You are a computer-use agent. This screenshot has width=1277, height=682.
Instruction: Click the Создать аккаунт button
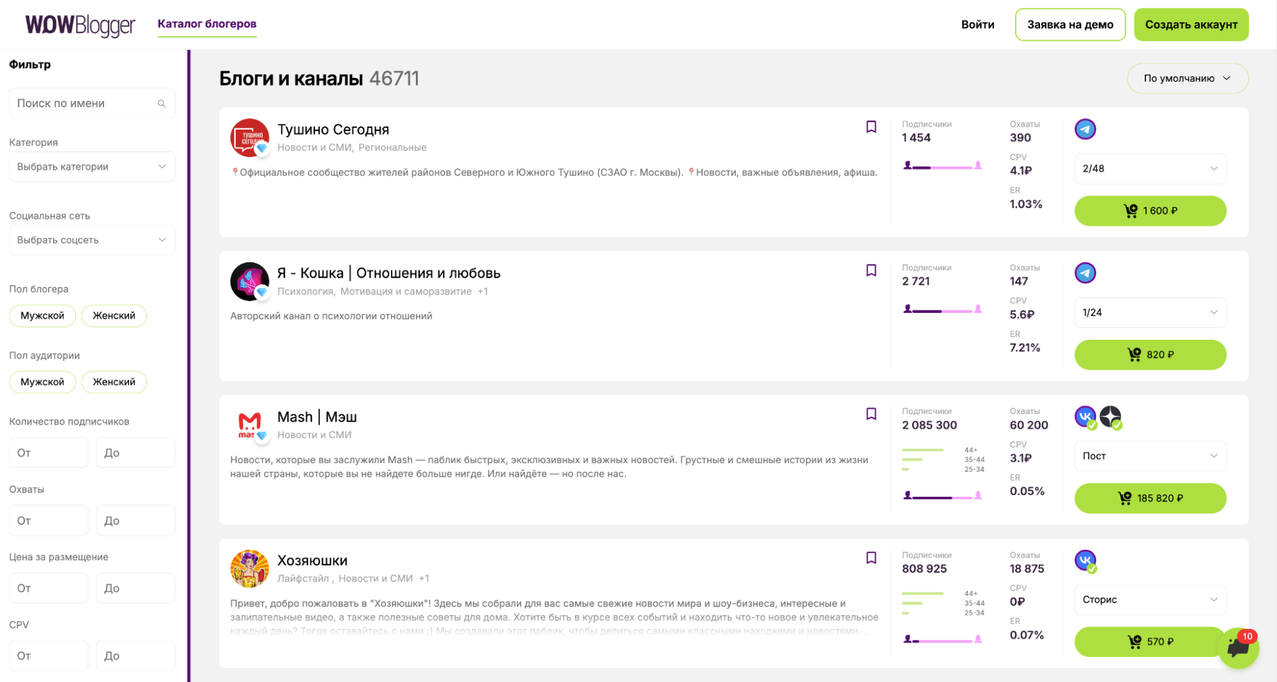click(1191, 25)
